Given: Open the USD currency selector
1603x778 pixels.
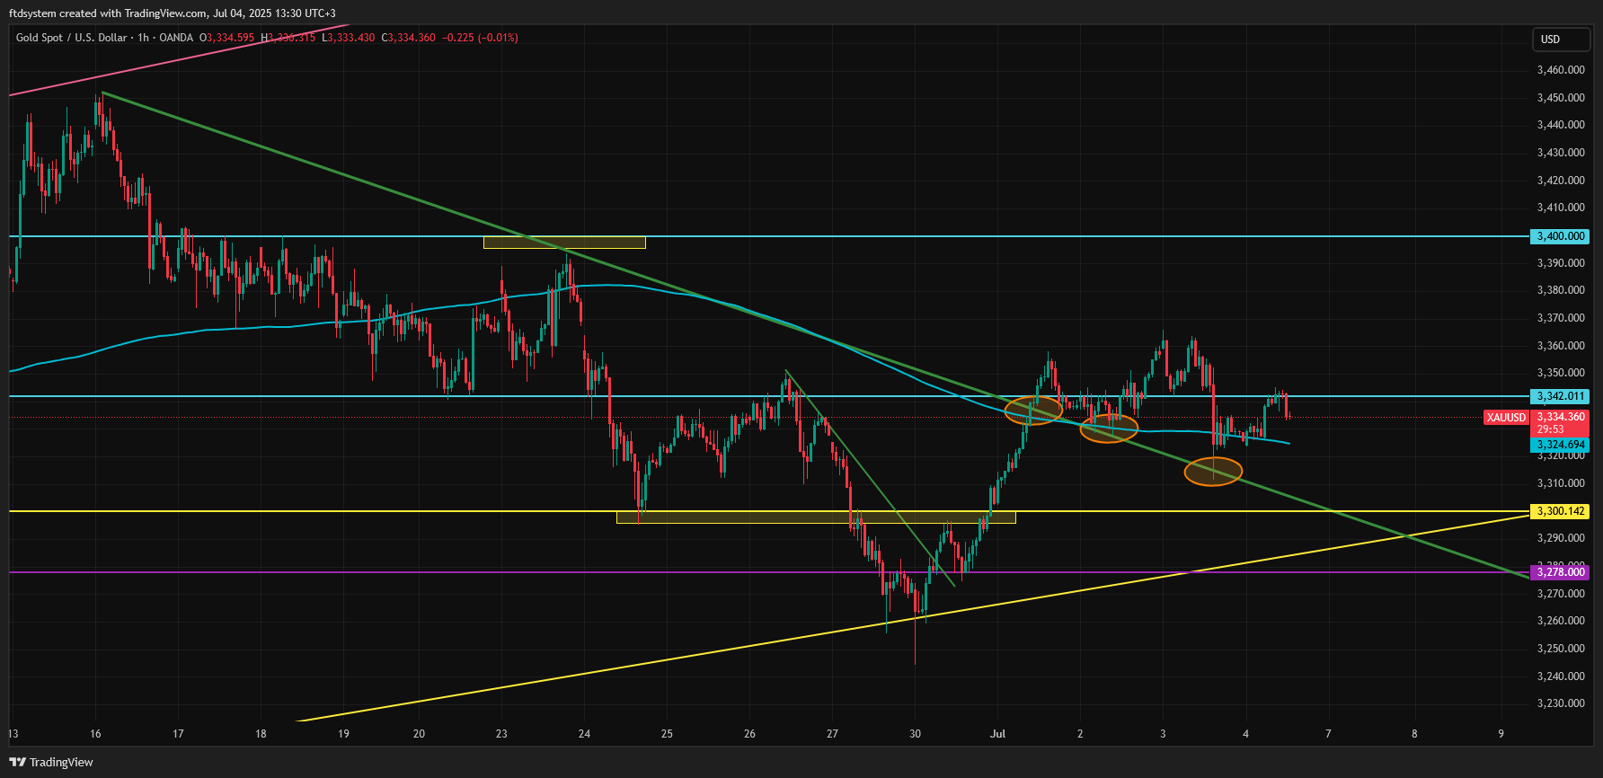Looking at the screenshot, I should click(1561, 39).
